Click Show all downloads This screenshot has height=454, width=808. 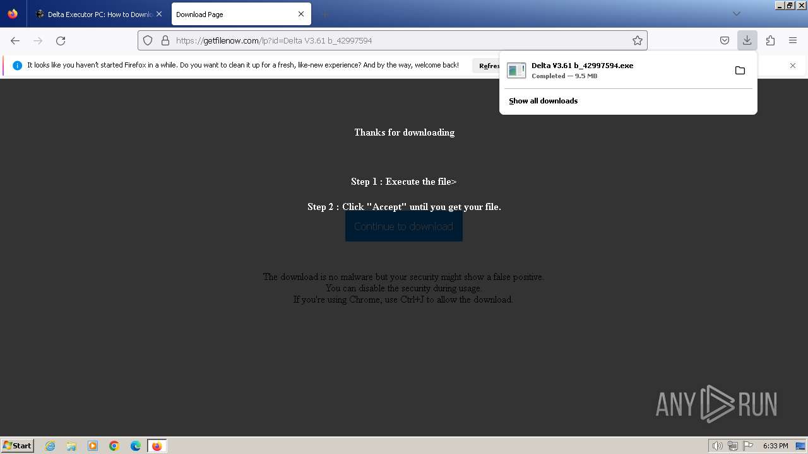coord(544,101)
